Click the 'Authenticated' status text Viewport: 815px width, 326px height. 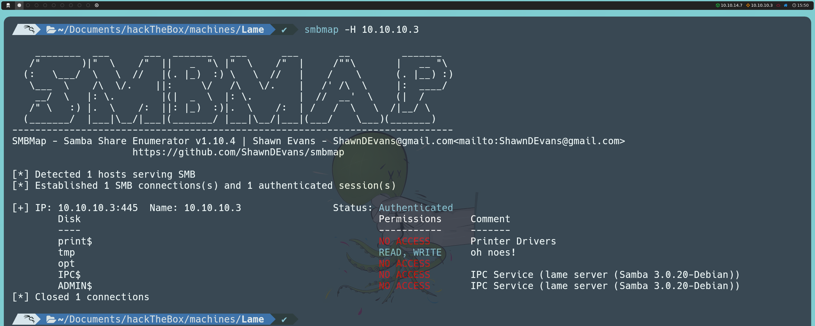[416, 208]
